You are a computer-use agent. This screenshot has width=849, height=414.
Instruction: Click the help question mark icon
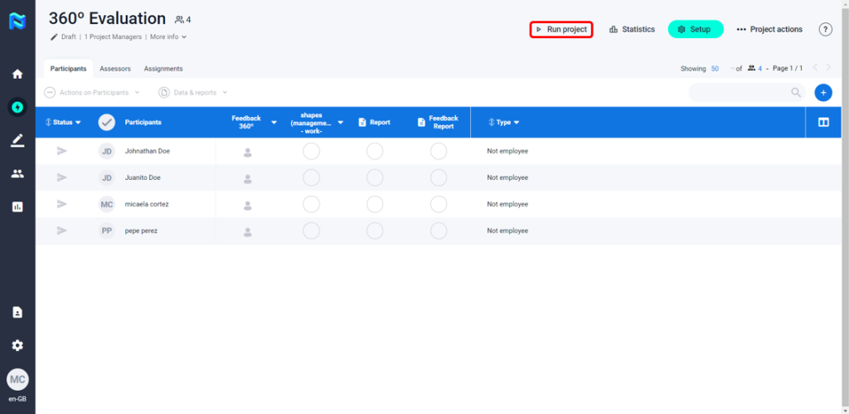point(825,29)
